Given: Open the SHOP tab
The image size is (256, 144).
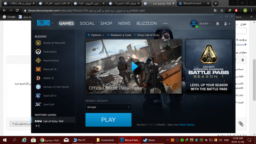Looking at the screenshot, I should 106,24.
